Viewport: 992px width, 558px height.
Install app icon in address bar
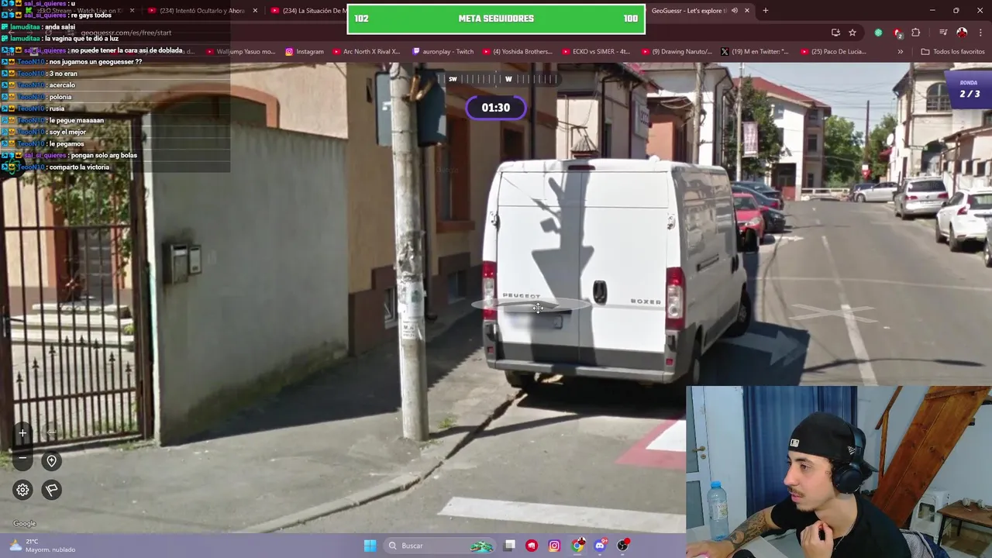[835, 33]
